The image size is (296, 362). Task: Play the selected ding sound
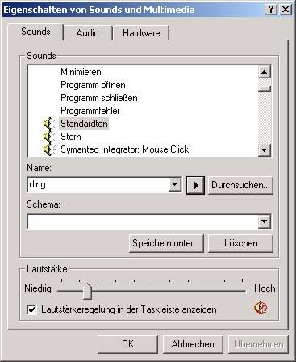pyautogui.click(x=196, y=185)
